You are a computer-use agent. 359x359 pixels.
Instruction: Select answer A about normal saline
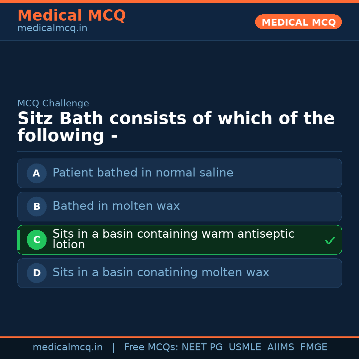click(x=179, y=173)
